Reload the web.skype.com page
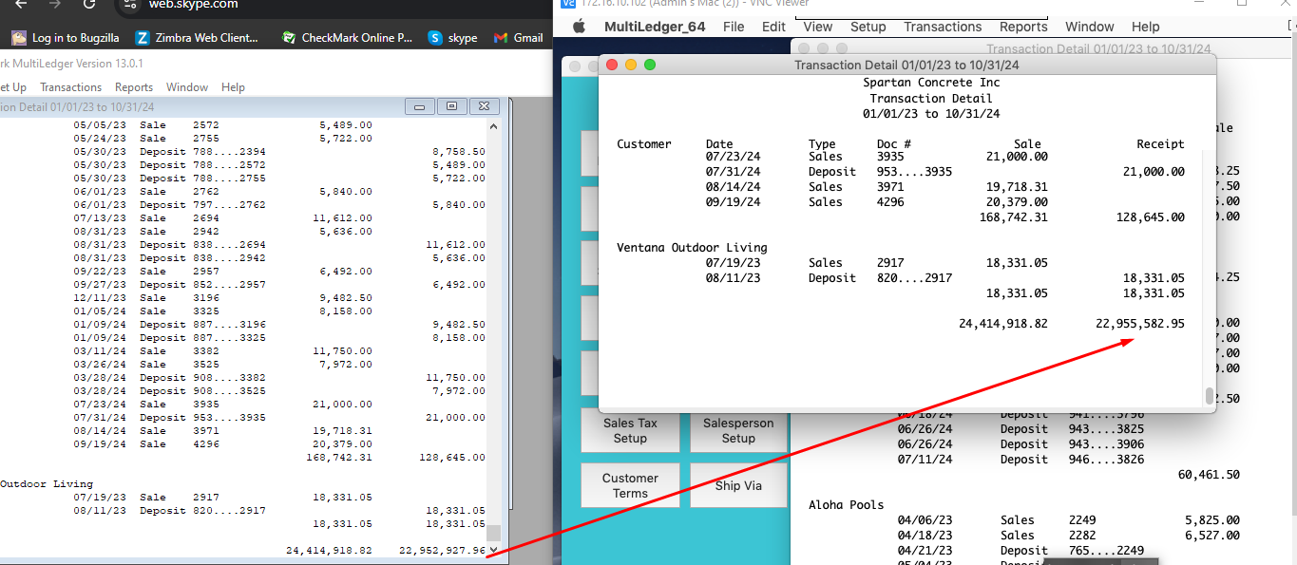Screen dimensions: 1297x565 pyautogui.click(x=88, y=5)
